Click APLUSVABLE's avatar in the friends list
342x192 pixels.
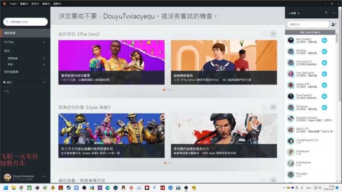(x=291, y=40)
